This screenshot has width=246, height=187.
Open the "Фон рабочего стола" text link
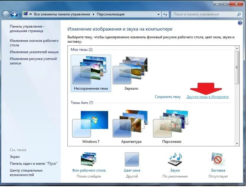89,170
